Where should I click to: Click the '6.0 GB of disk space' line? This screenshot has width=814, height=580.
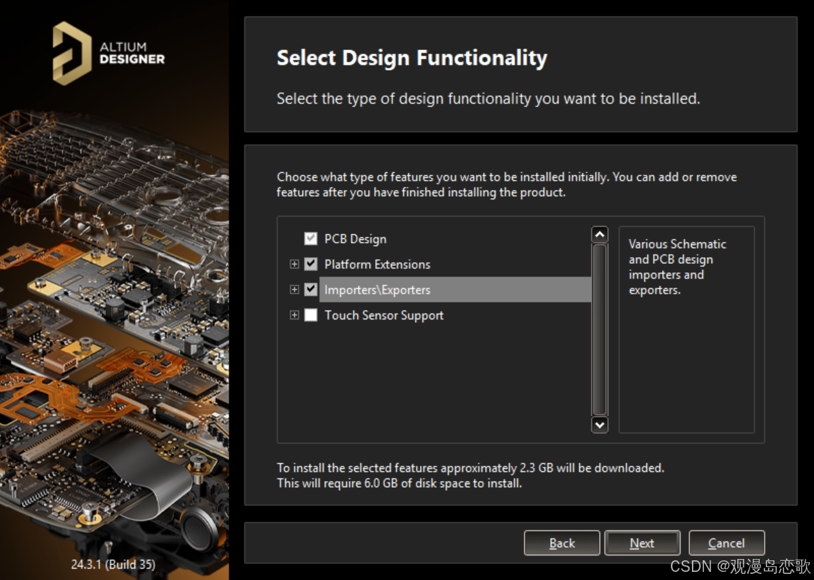pos(400,484)
